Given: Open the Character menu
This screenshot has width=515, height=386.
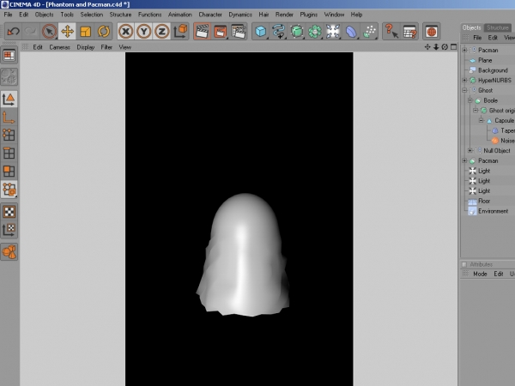Looking at the screenshot, I should (x=210, y=15).
